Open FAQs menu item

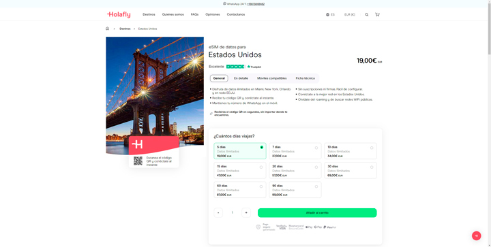pyautogui.click(x=194, y=15)
